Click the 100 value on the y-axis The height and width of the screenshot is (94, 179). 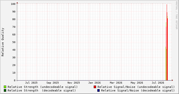coord(13,4)
